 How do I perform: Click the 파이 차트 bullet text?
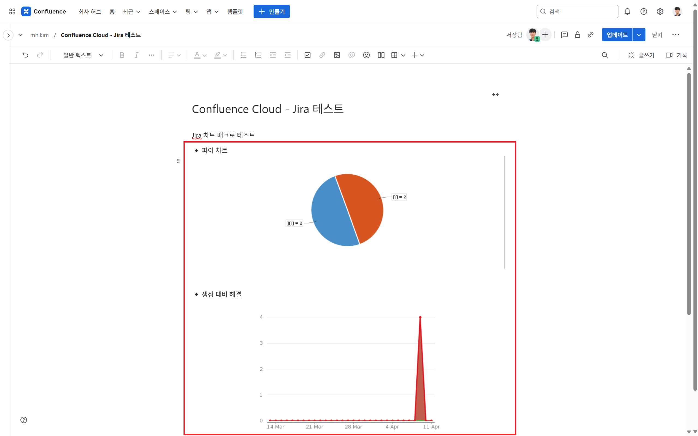coord(215,150)
